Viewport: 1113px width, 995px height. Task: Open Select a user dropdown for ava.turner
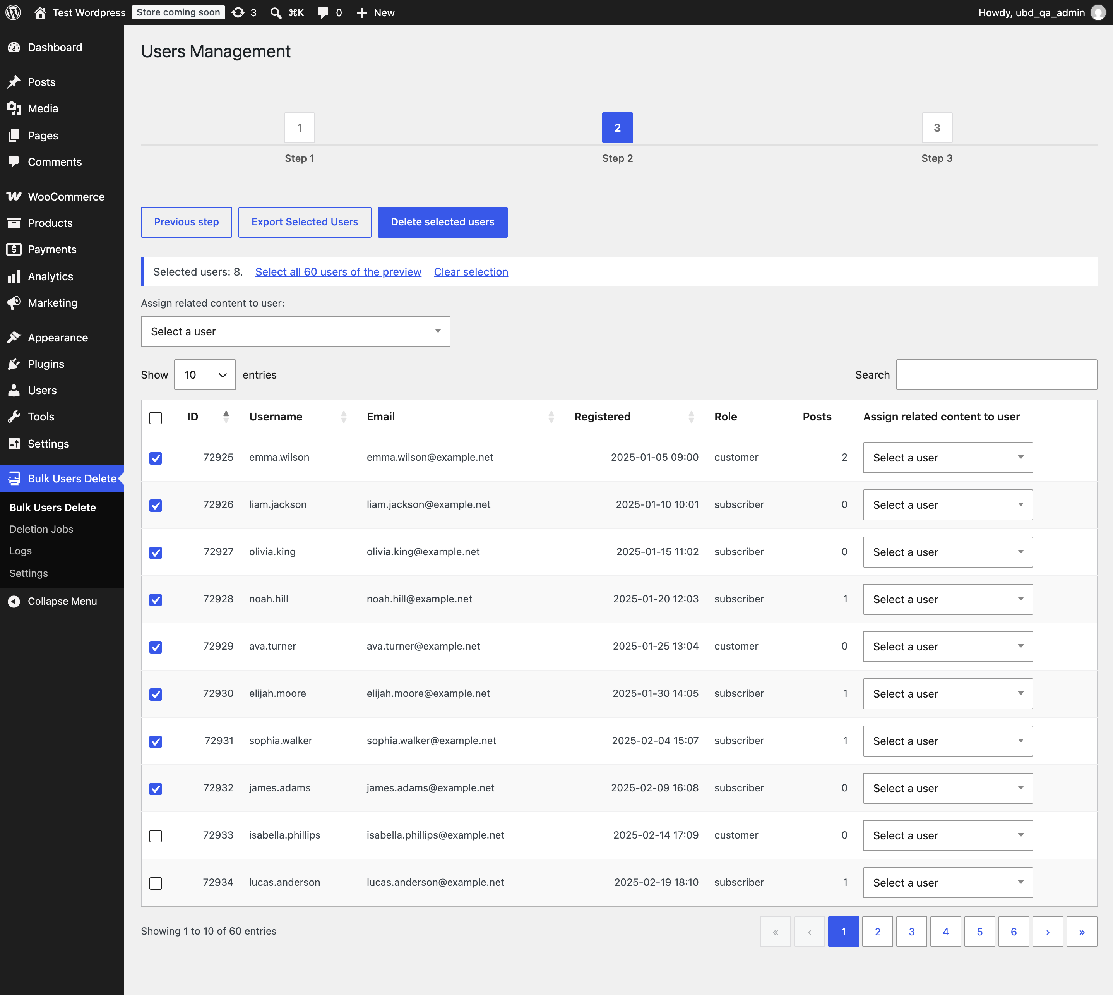(x=947, y=646)
